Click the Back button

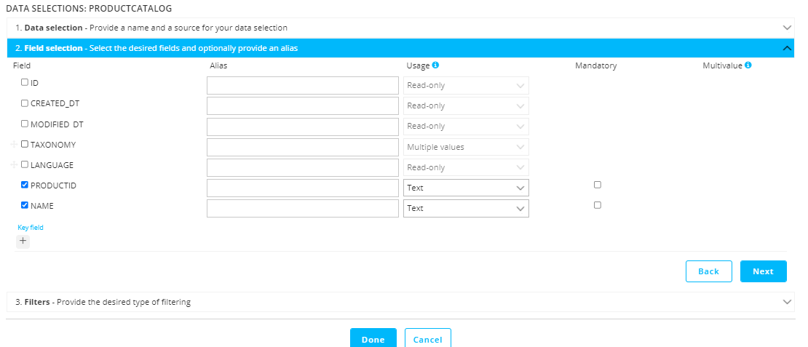[x=708, y=271]
